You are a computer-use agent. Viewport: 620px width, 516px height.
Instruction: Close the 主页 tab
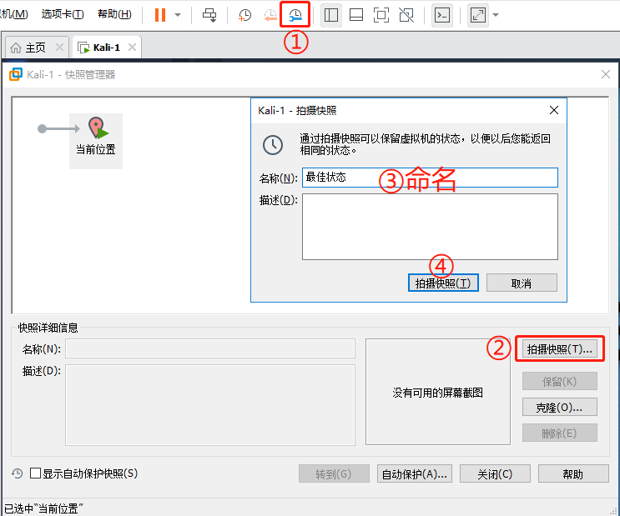59,48
